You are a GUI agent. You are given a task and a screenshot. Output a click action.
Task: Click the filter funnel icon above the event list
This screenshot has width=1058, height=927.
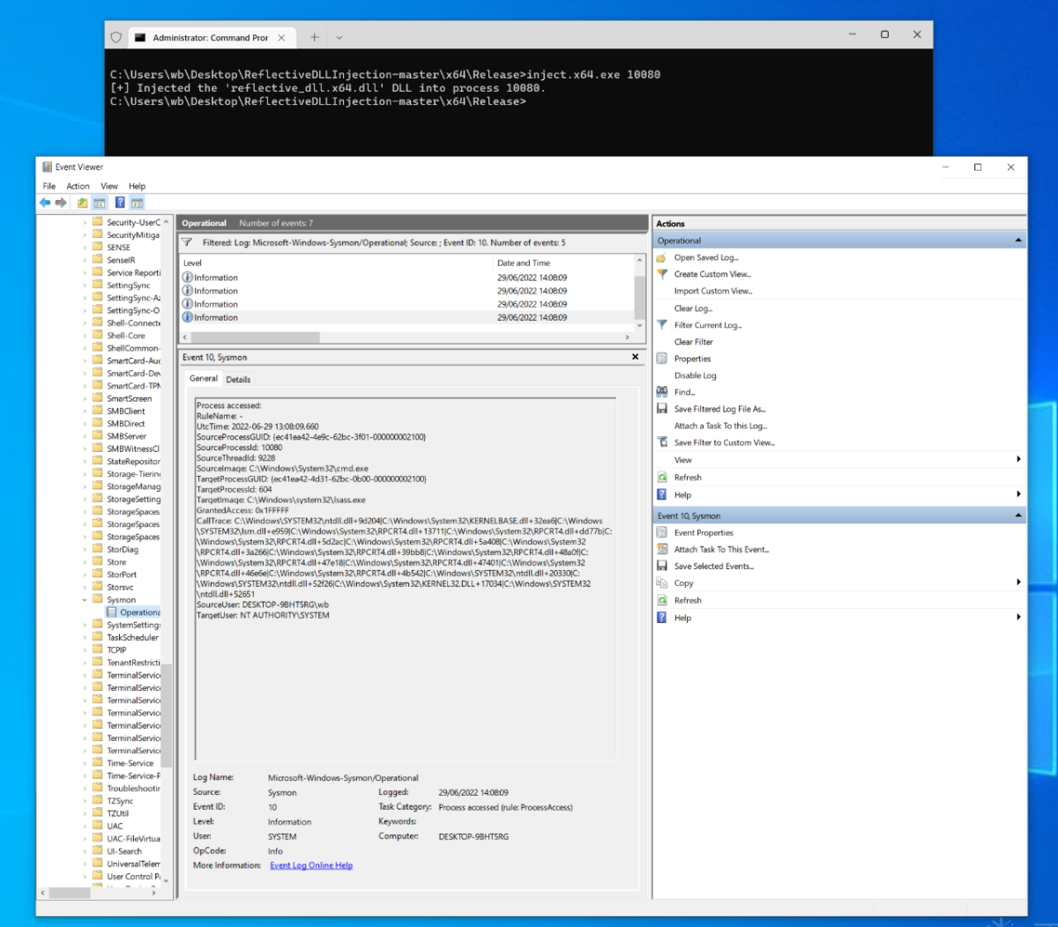tap(187, 242)
